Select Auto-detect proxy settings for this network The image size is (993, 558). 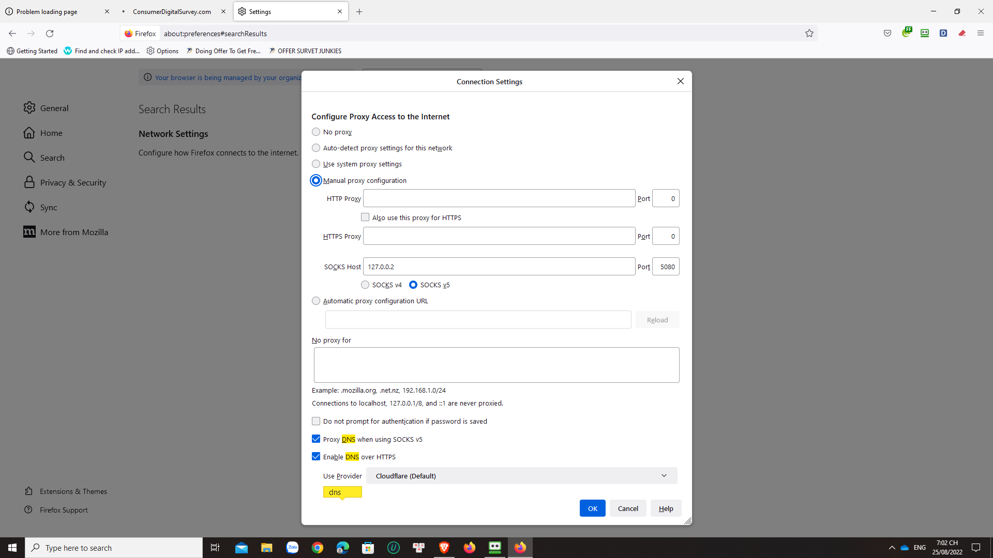click(x=316, y=148)
